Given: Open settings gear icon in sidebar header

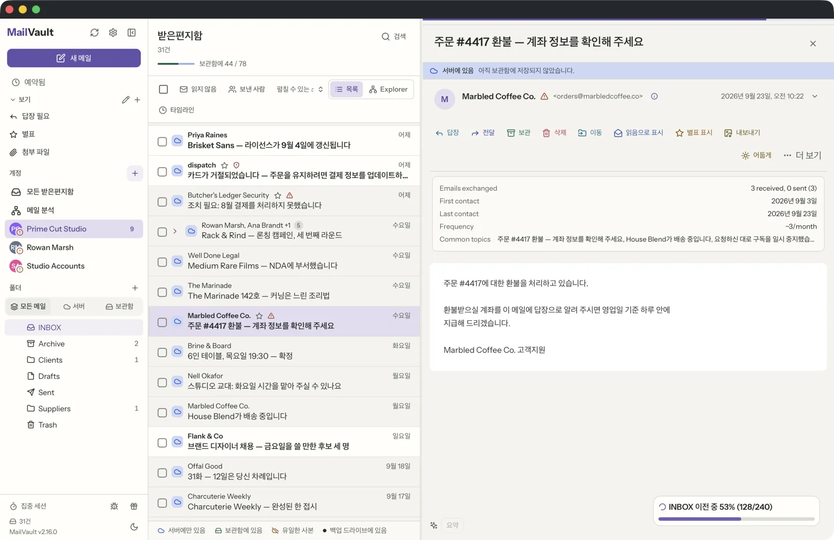Looking at the screenshot, I should click(113, 32).
